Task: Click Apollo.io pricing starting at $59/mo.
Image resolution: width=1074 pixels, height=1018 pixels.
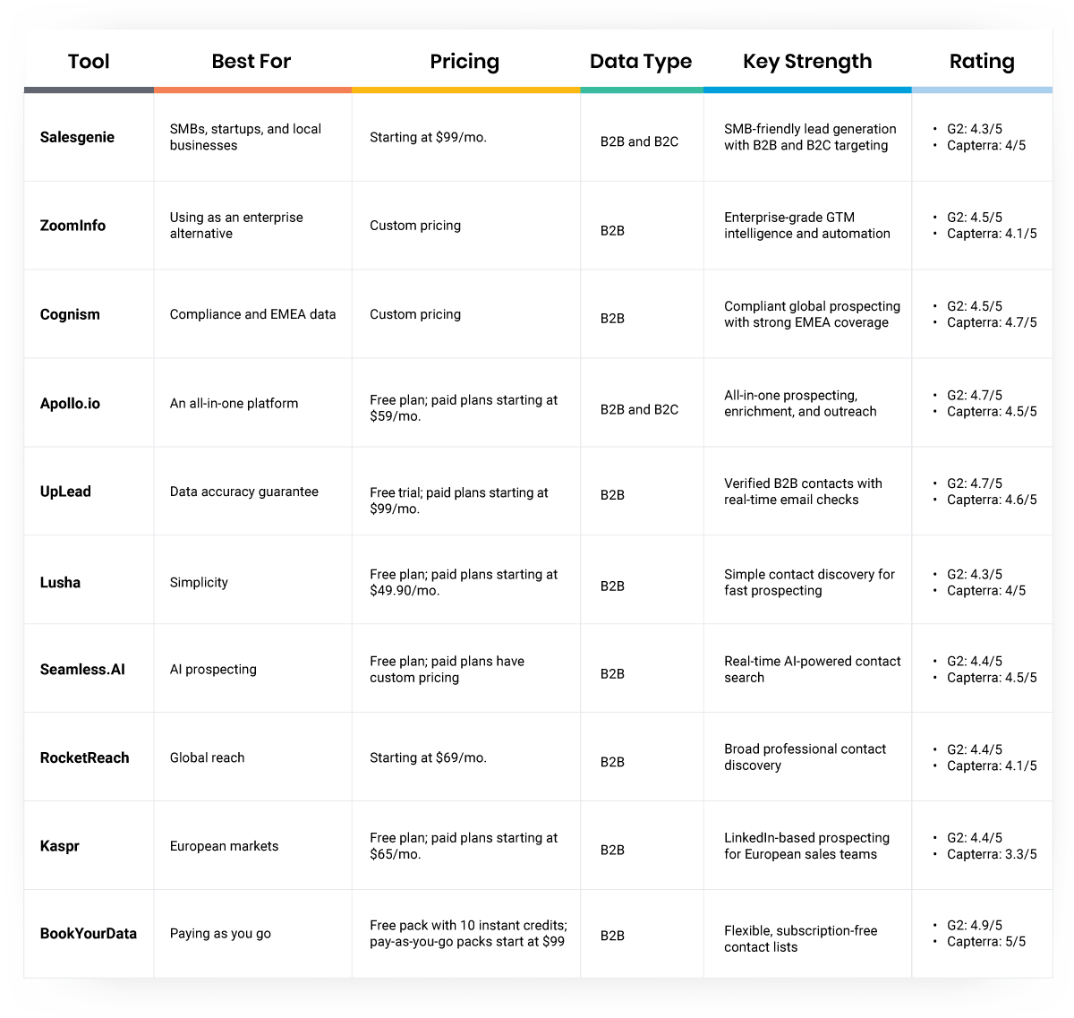Action: (464, 408)
